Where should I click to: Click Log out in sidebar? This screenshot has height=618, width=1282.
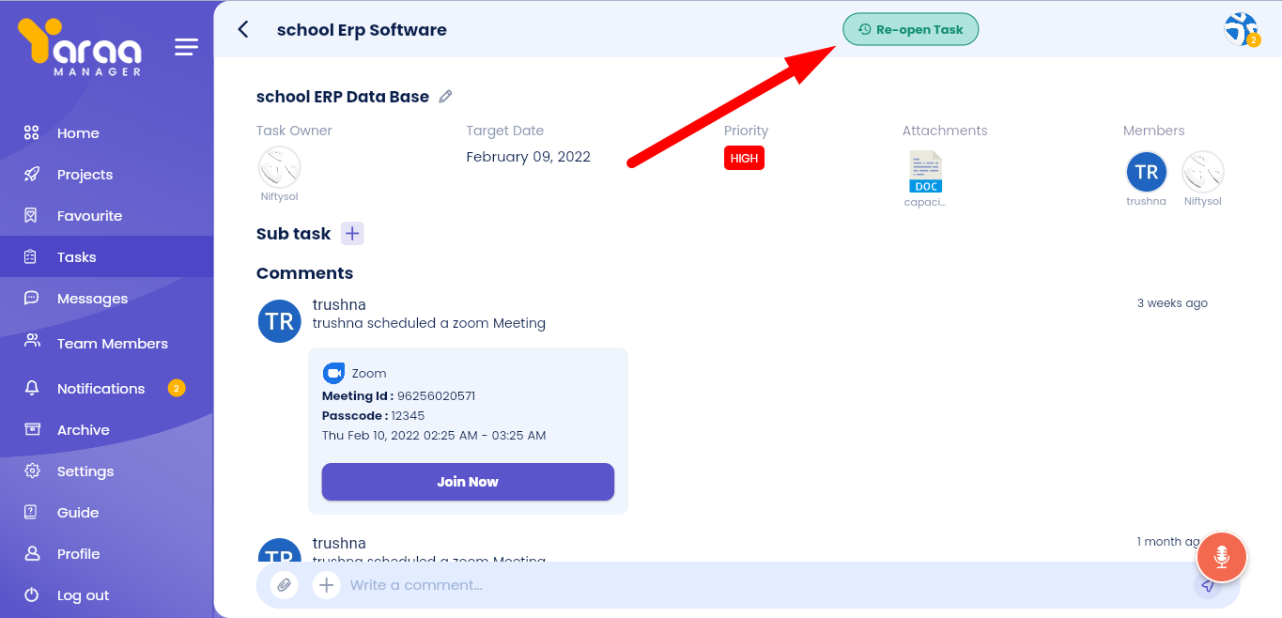click(x=83, y=595)
